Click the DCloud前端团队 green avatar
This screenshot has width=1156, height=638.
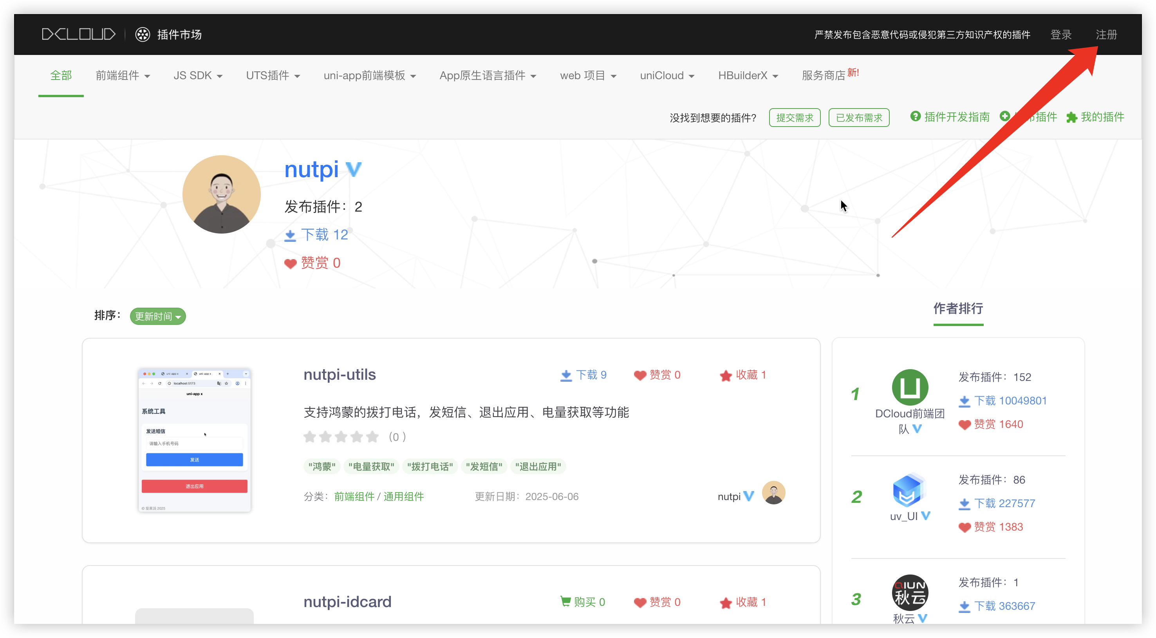910,387
